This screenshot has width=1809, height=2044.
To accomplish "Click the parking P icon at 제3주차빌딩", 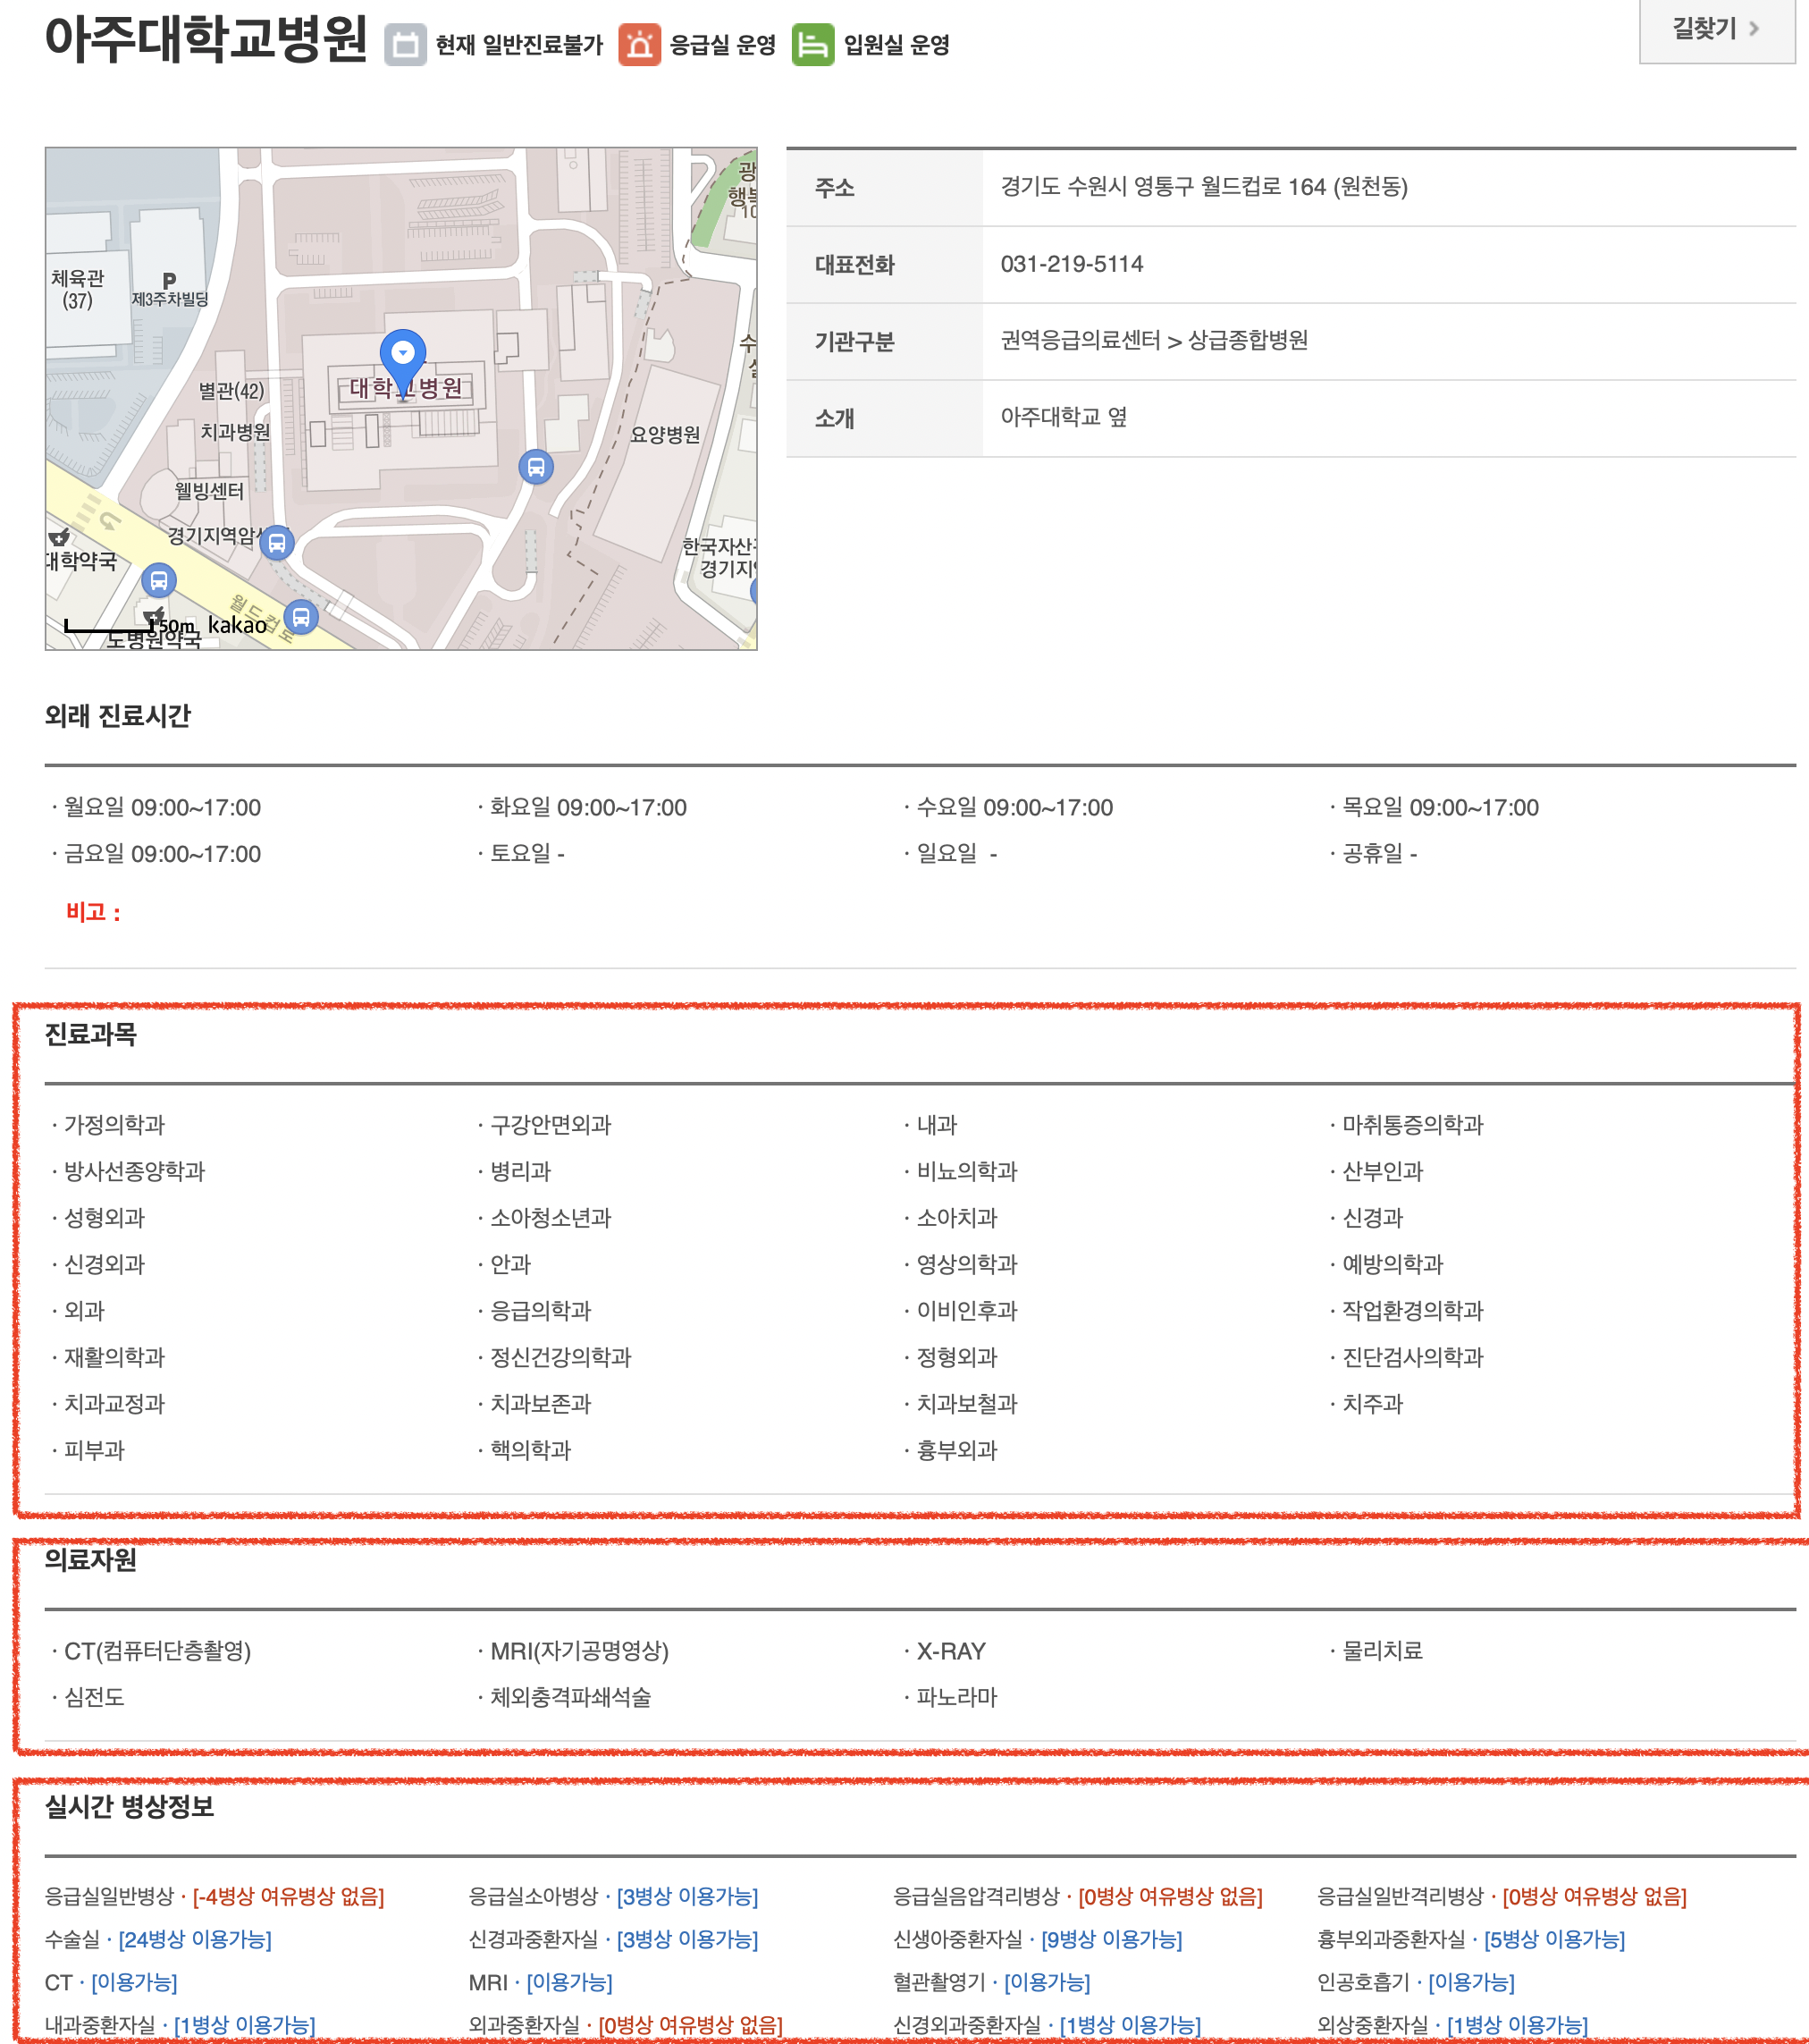I will [169, 281].
